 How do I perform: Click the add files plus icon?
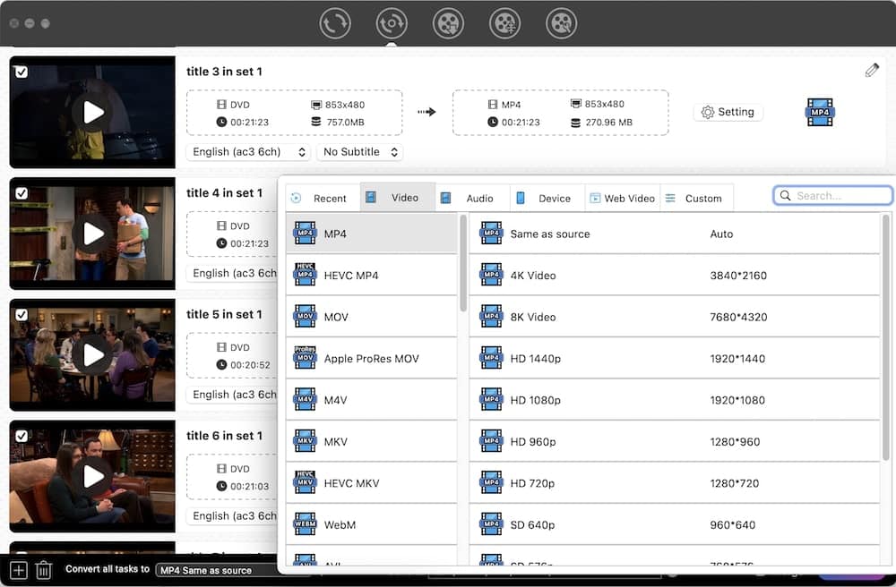coord(19,569)
